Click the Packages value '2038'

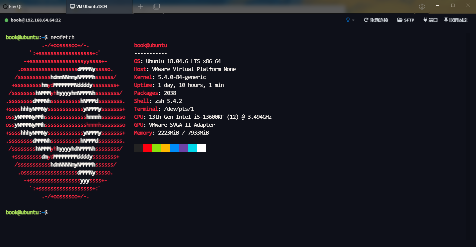click(x=170, y=93)
